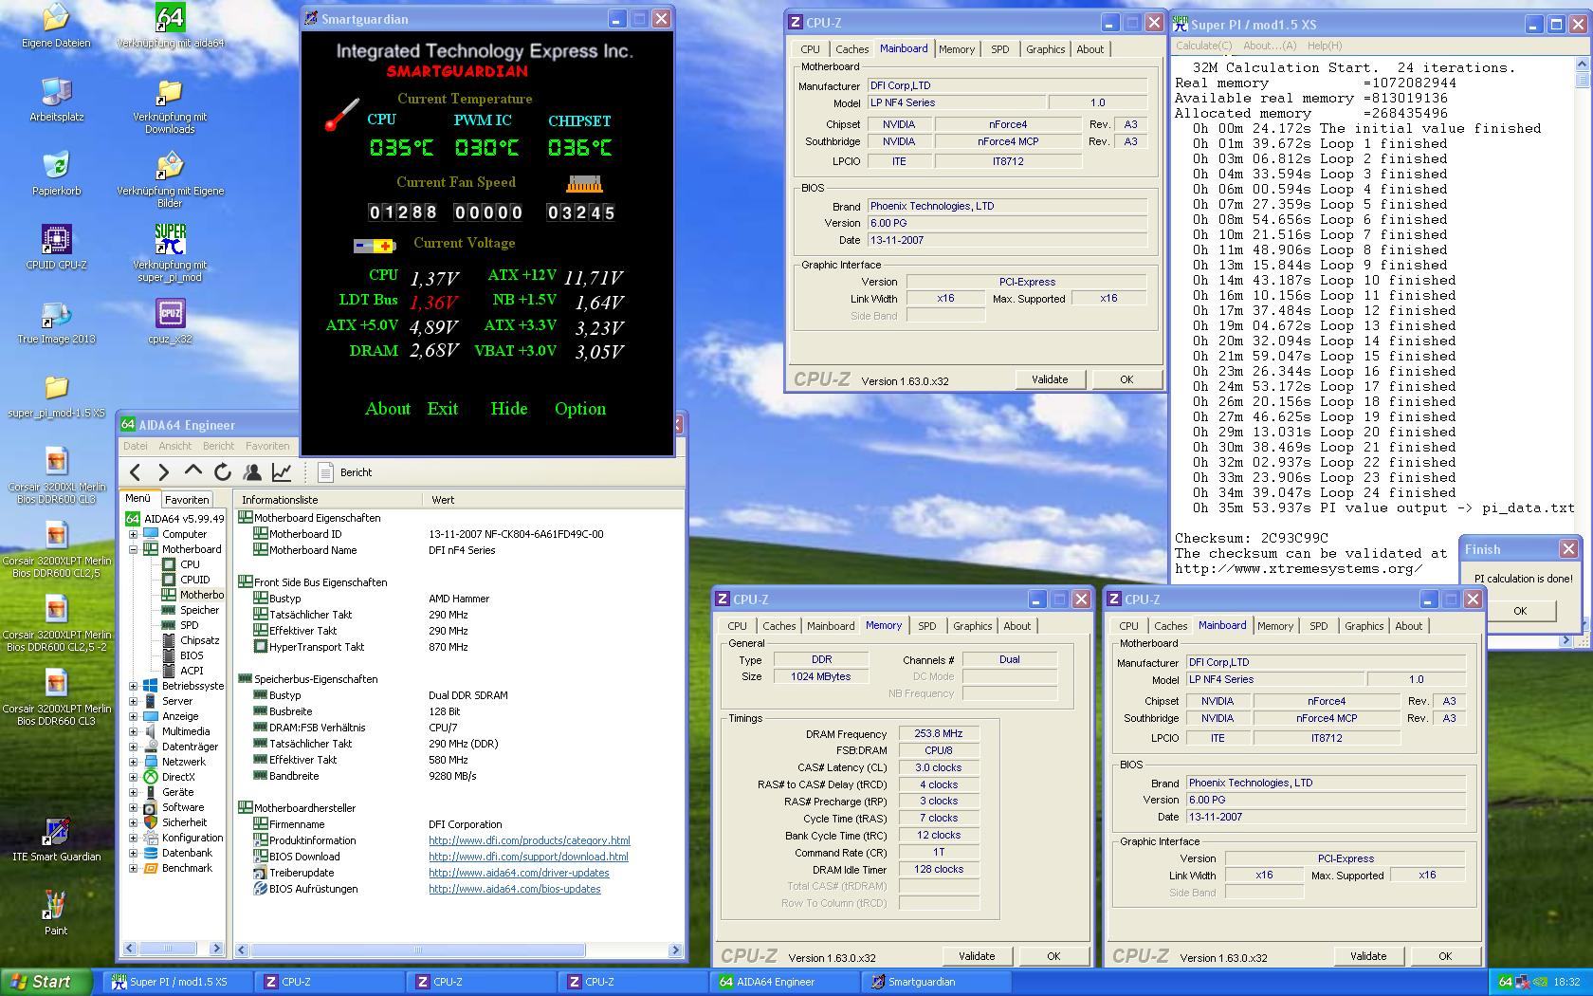Open True Image 2013 shortcut
Image resolution: width=1593 pixels, height=996 pixels.
click(x=56, y=323)
